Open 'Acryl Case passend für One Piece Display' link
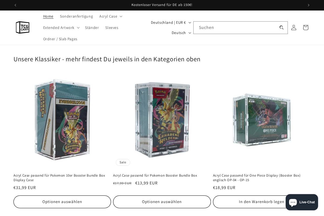The image size is (324, 216). 257,178
